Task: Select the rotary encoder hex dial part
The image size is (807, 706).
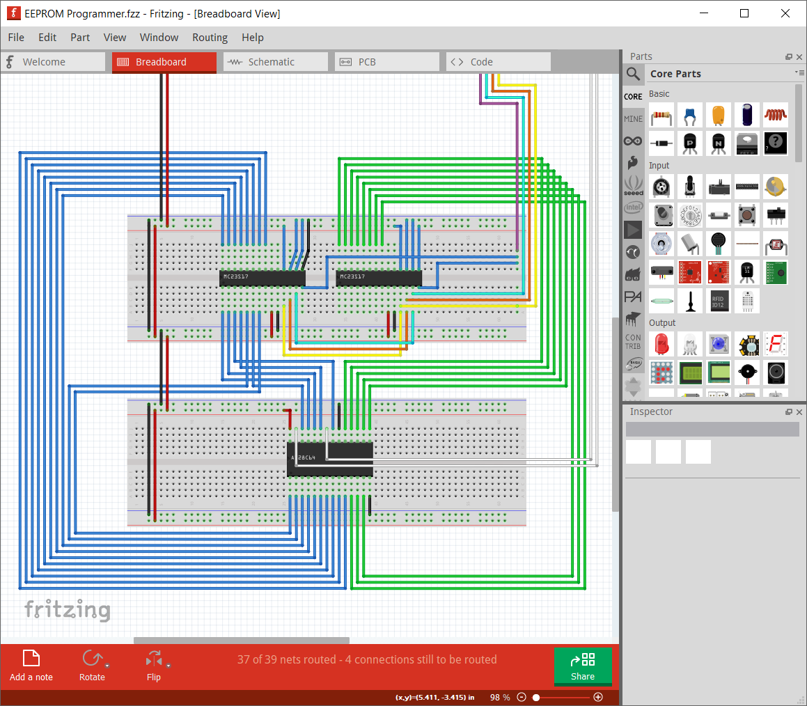Action: [x=690, y=215]
